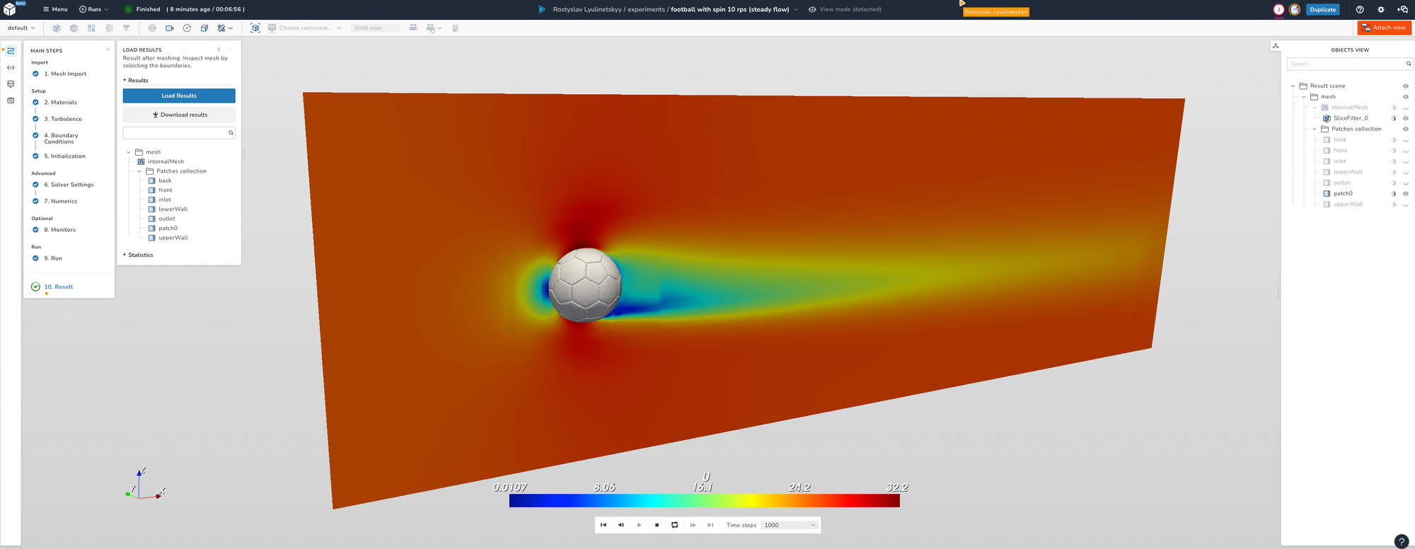
Task: Click the U velocity color scale bar
Action: 705,501
